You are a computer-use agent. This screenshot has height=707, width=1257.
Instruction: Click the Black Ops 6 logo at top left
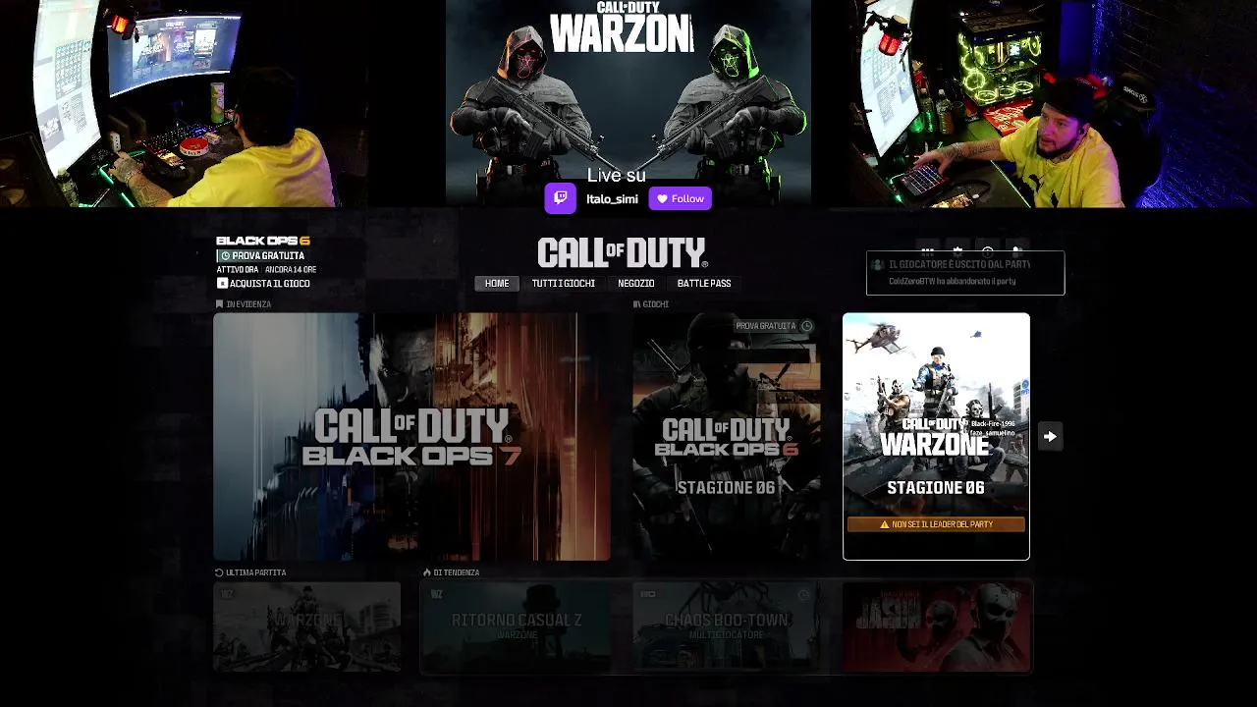pos(263,241)
